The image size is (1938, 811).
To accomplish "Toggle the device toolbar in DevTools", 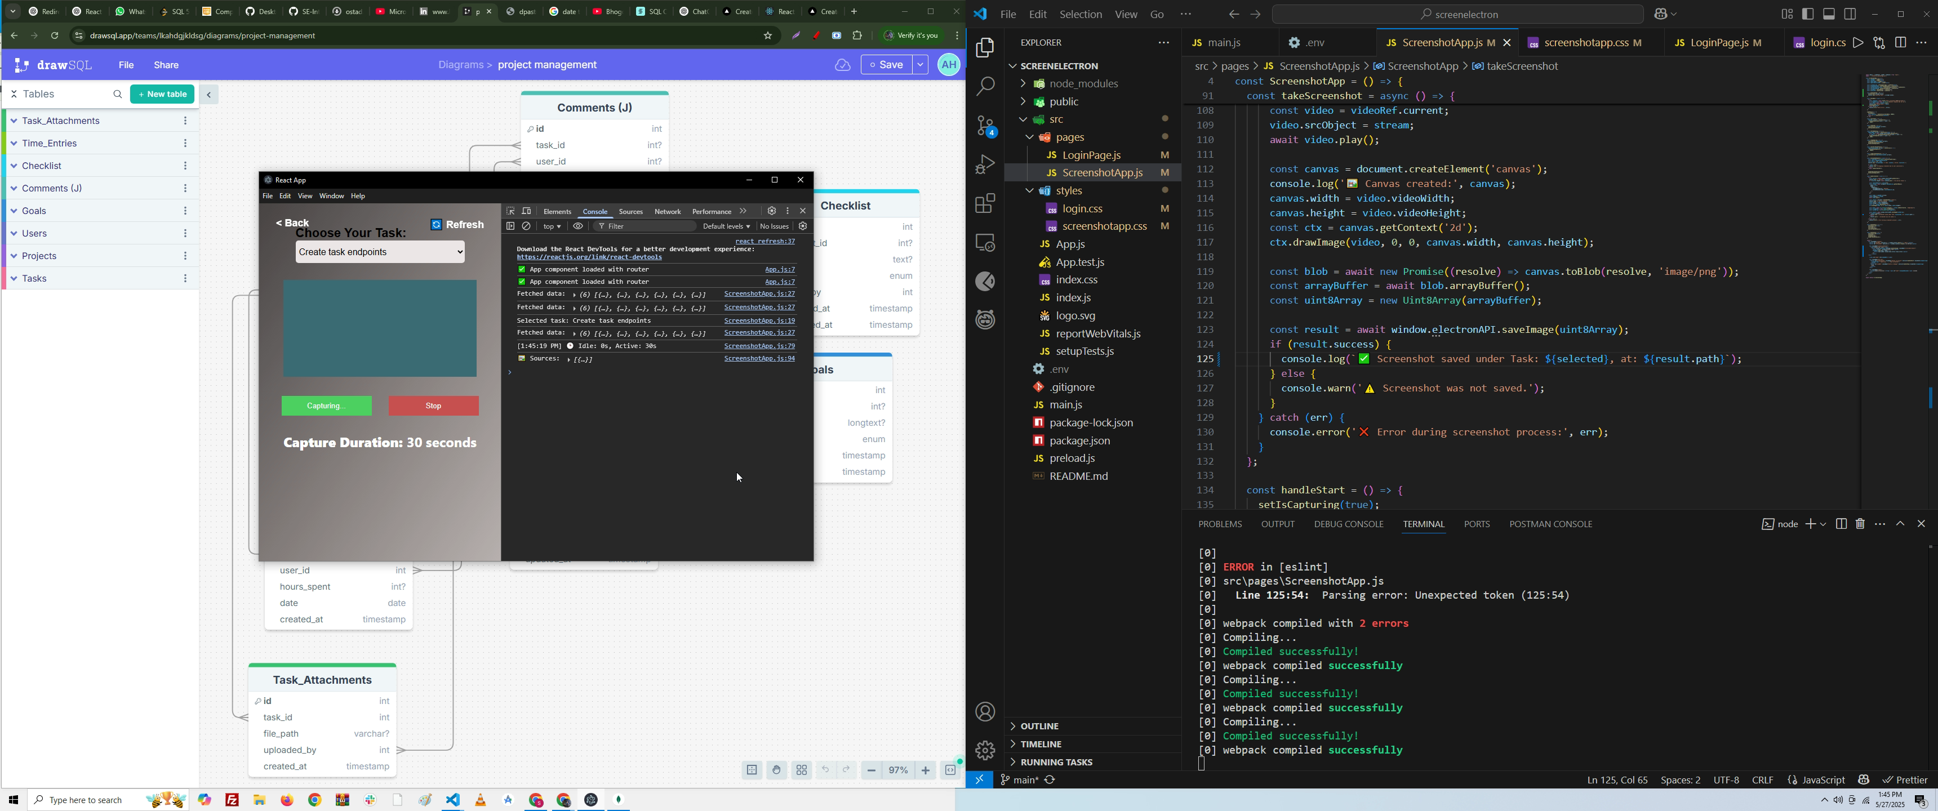I will 527,211.
